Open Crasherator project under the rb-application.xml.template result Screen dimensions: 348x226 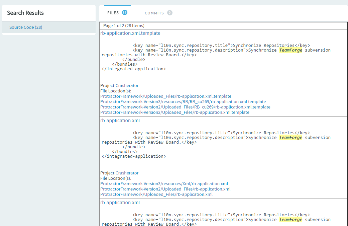[127, 86]
